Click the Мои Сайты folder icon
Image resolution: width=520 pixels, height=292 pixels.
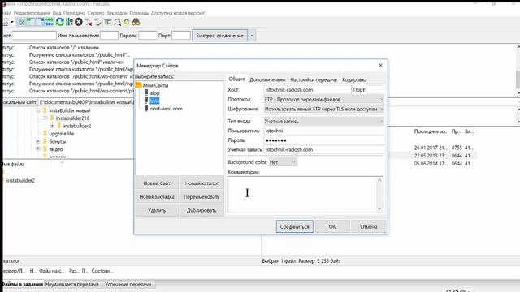(139, 85)
